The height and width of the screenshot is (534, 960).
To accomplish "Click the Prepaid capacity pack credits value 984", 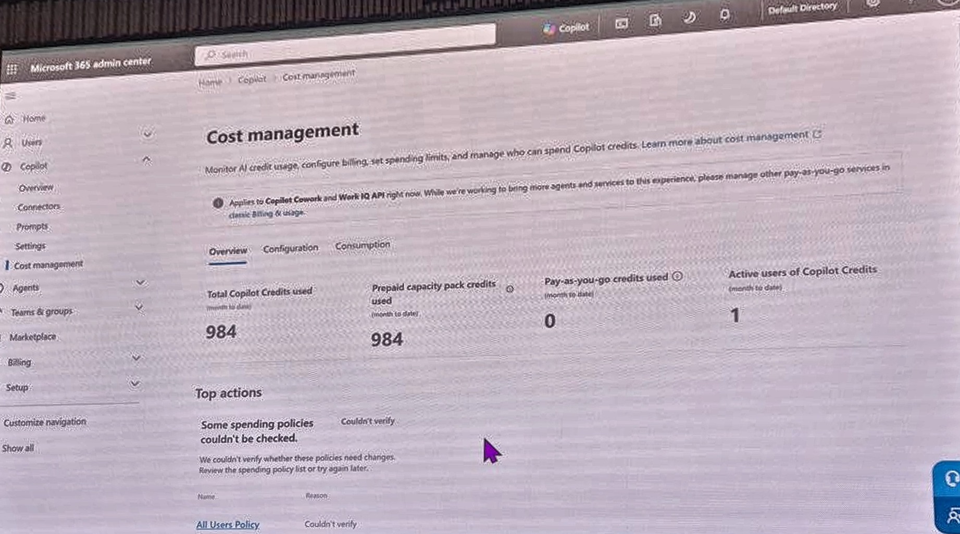I will (387, 340).
